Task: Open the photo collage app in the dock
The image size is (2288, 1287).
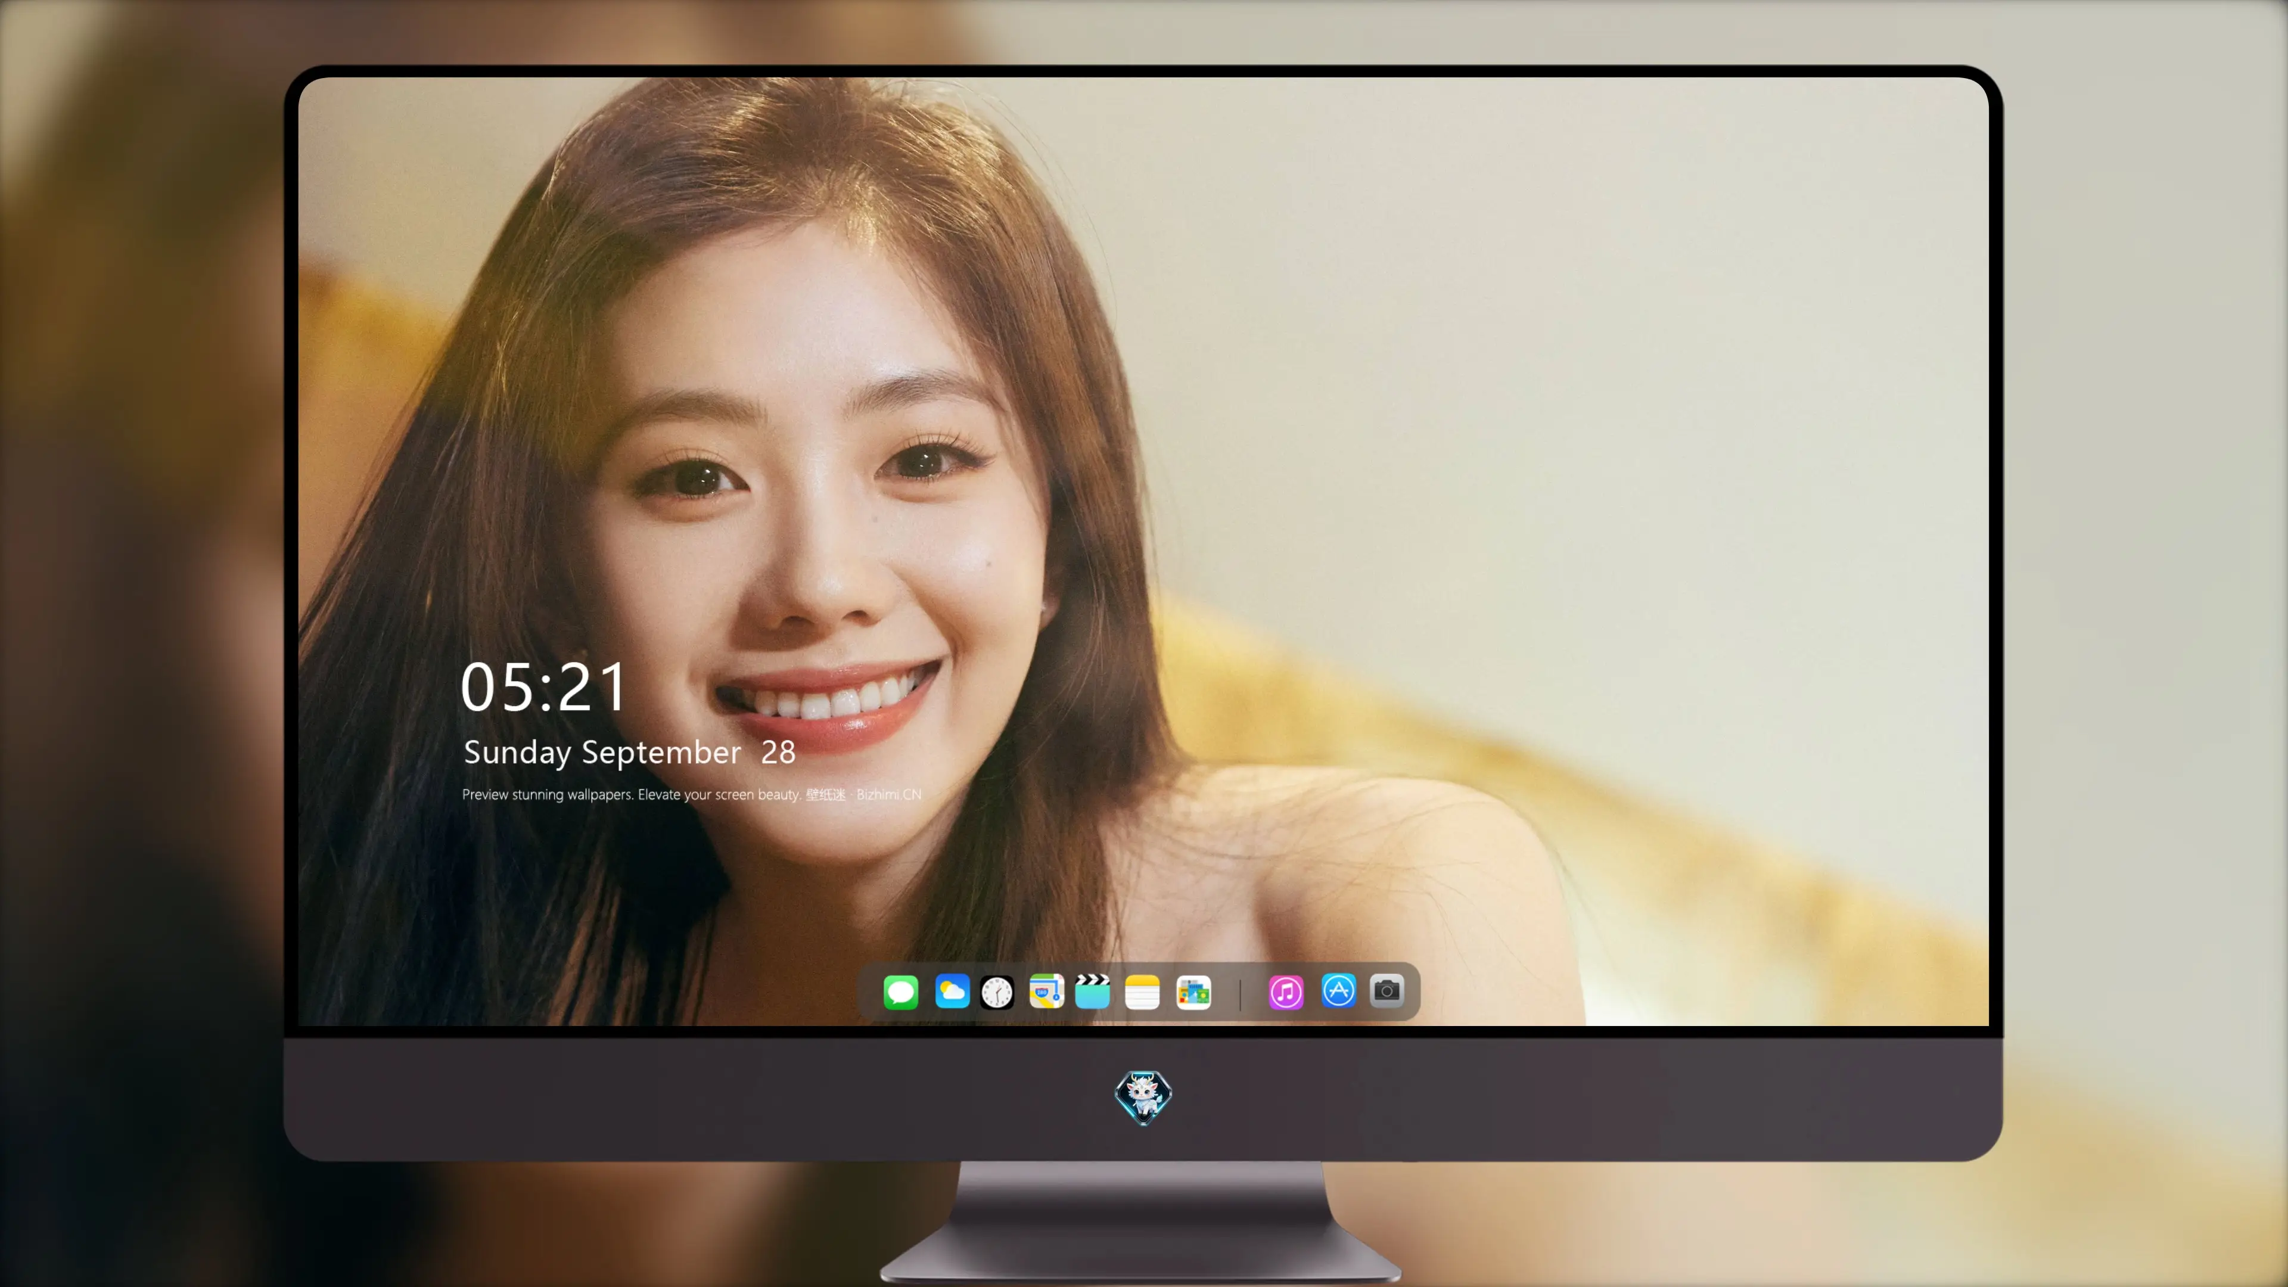Action: point(1193,992)
